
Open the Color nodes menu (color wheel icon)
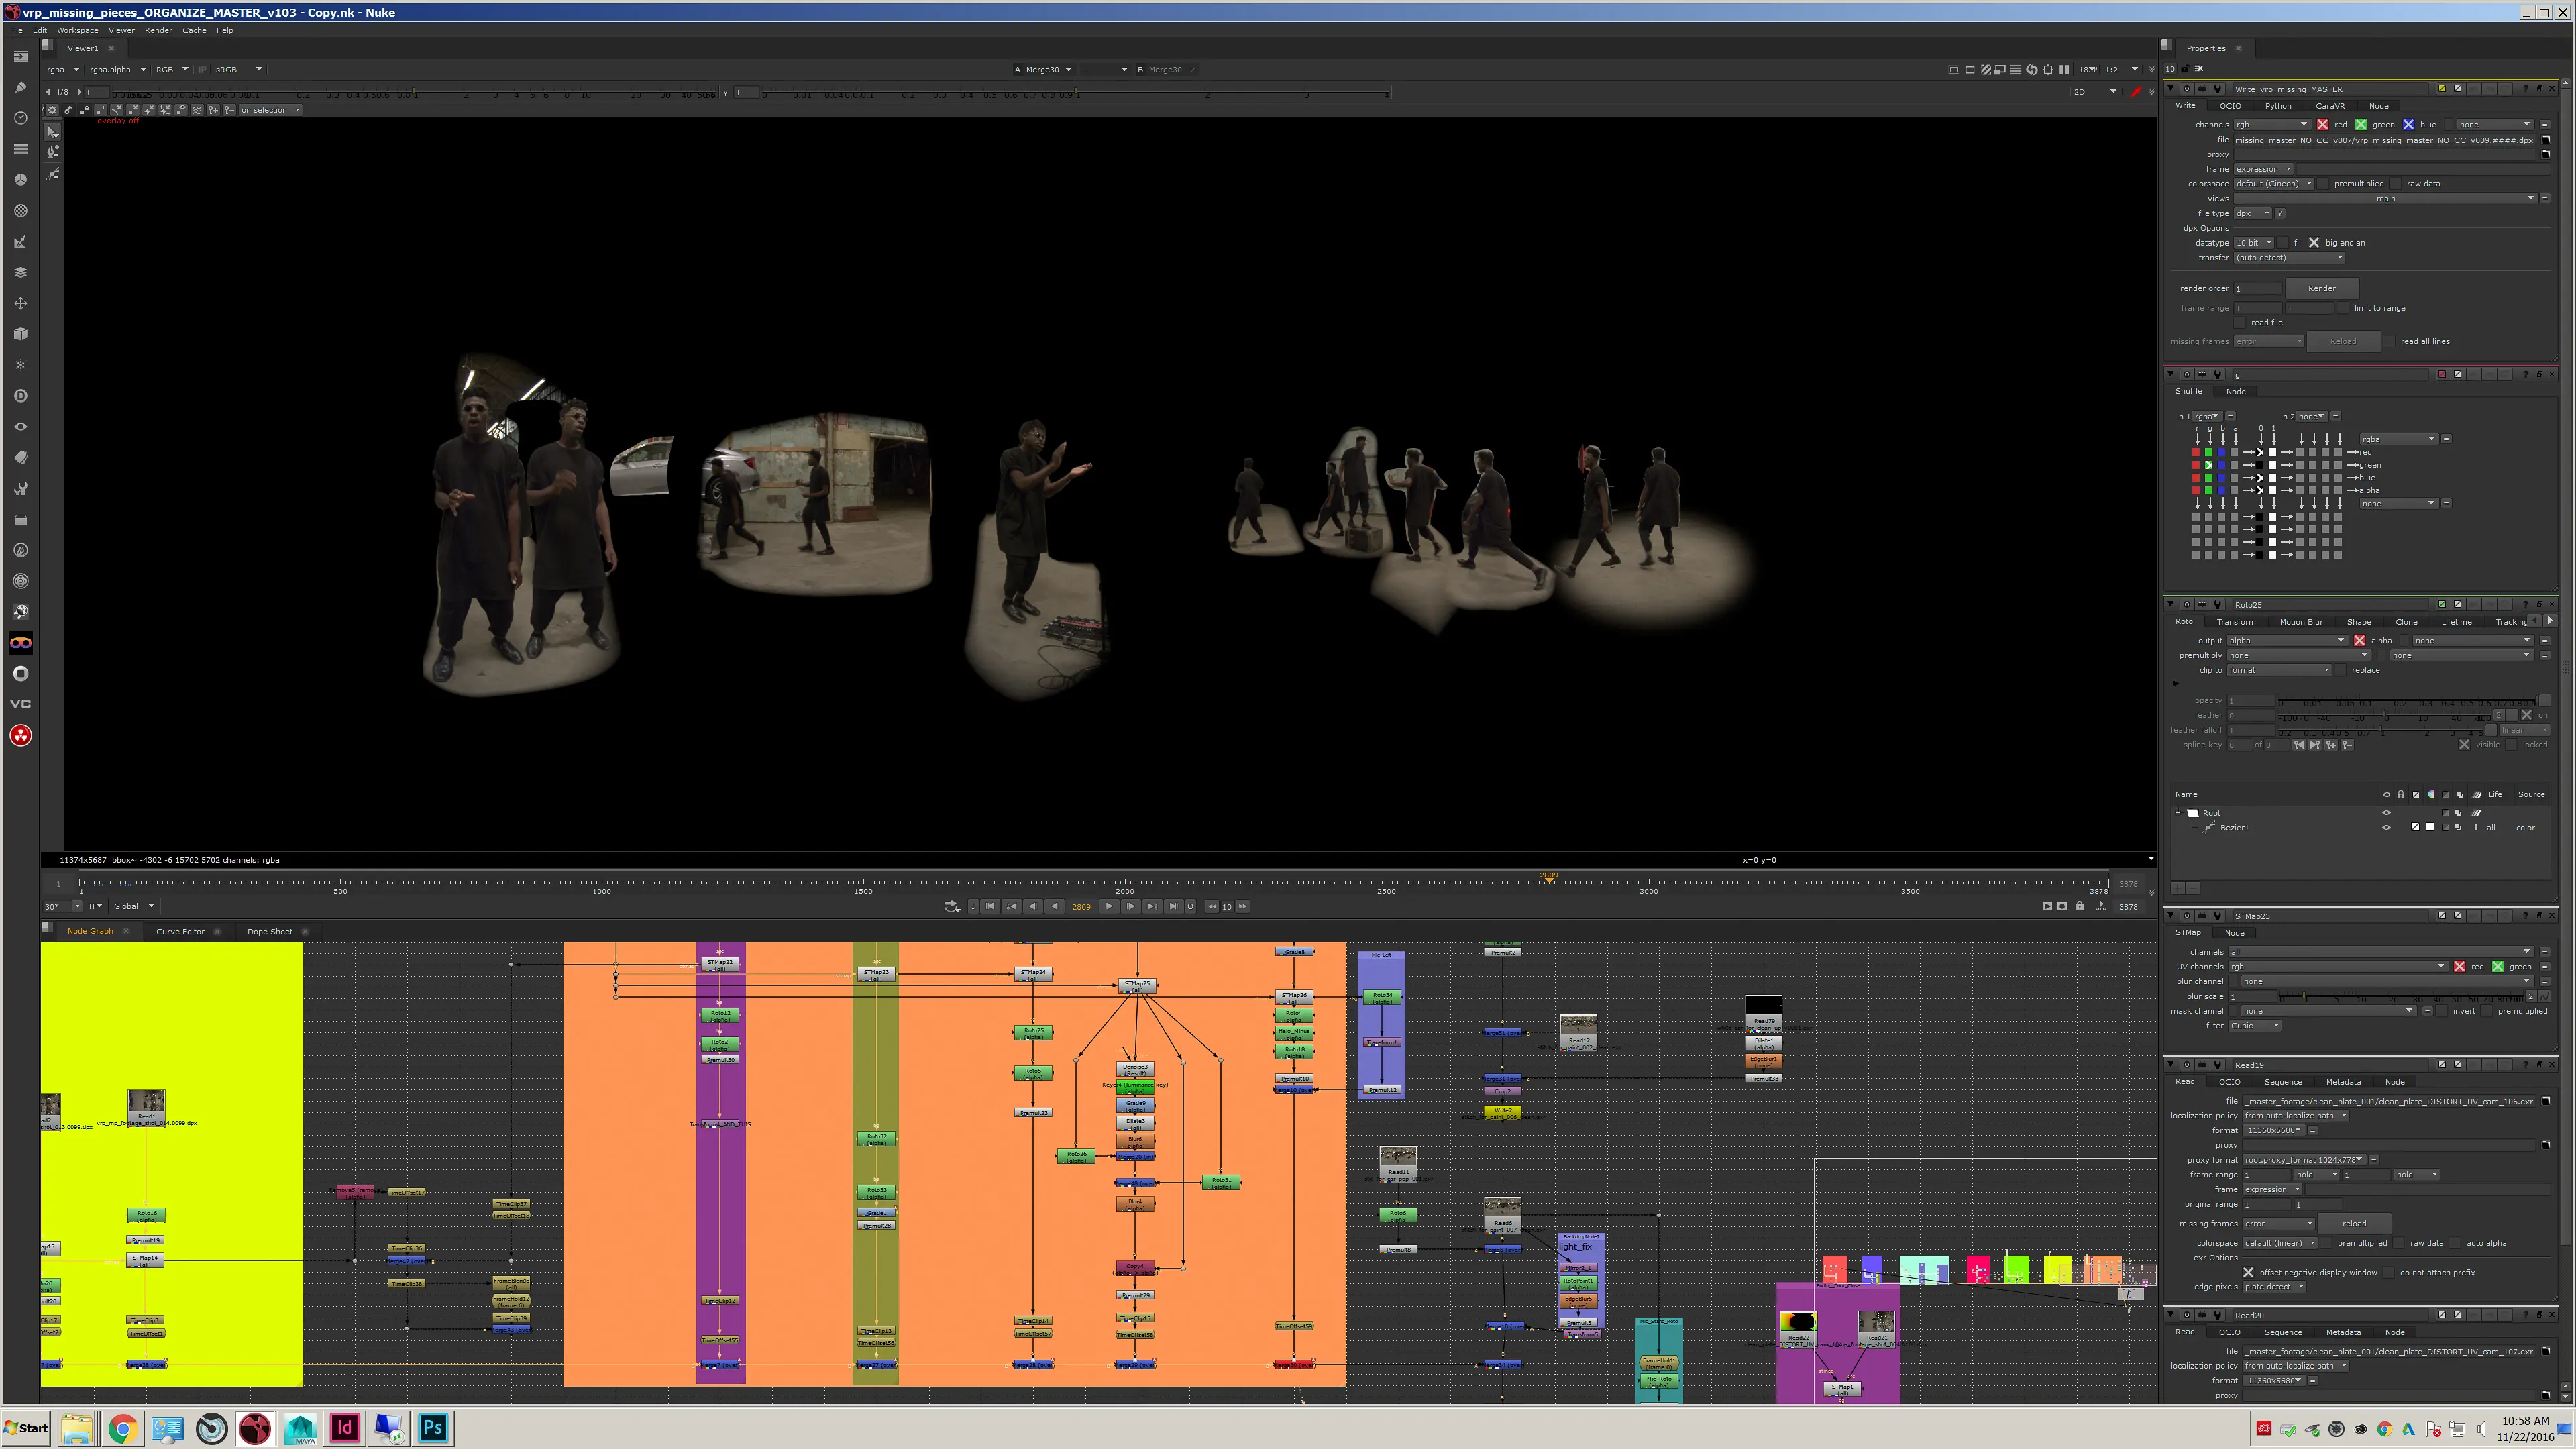pos(20,180)
